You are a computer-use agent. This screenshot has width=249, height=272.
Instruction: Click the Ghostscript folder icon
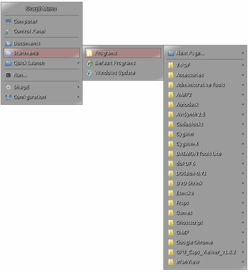click(x=171, y=222)
